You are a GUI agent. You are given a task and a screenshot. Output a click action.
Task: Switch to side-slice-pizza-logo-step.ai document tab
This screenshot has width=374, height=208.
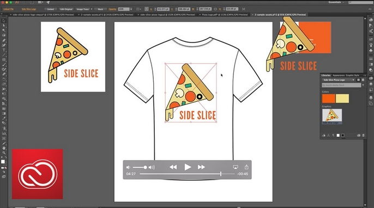pos(43,15)
